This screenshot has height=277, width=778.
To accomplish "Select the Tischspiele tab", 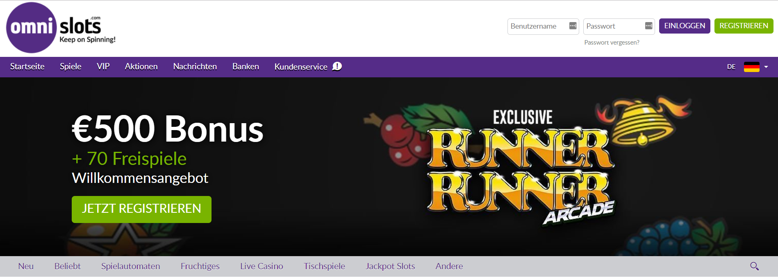I will pos(324,266).
